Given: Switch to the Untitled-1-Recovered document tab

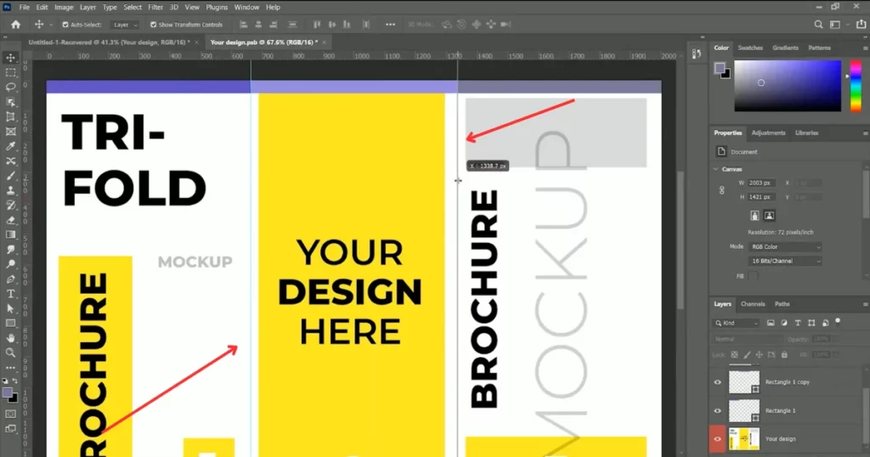Looking at the screenshot, I should 109,42.
